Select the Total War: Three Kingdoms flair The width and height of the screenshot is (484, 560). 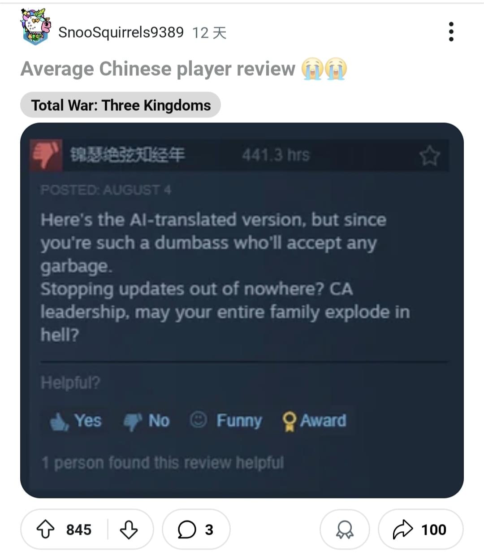121,105
